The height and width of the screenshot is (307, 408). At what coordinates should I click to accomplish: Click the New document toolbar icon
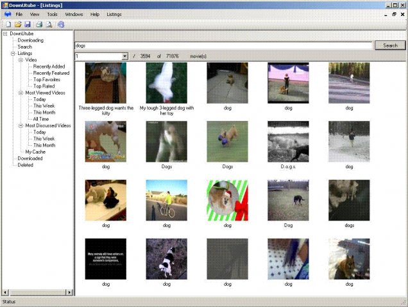click(x=8, y=24)
